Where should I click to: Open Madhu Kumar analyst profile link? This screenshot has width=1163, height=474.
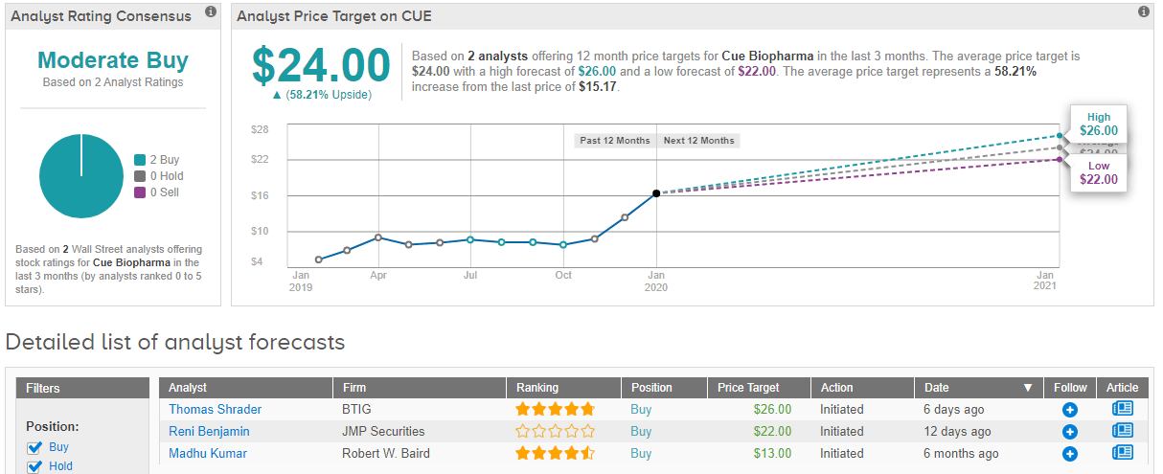pyautogui.click(x=208, y=453)
